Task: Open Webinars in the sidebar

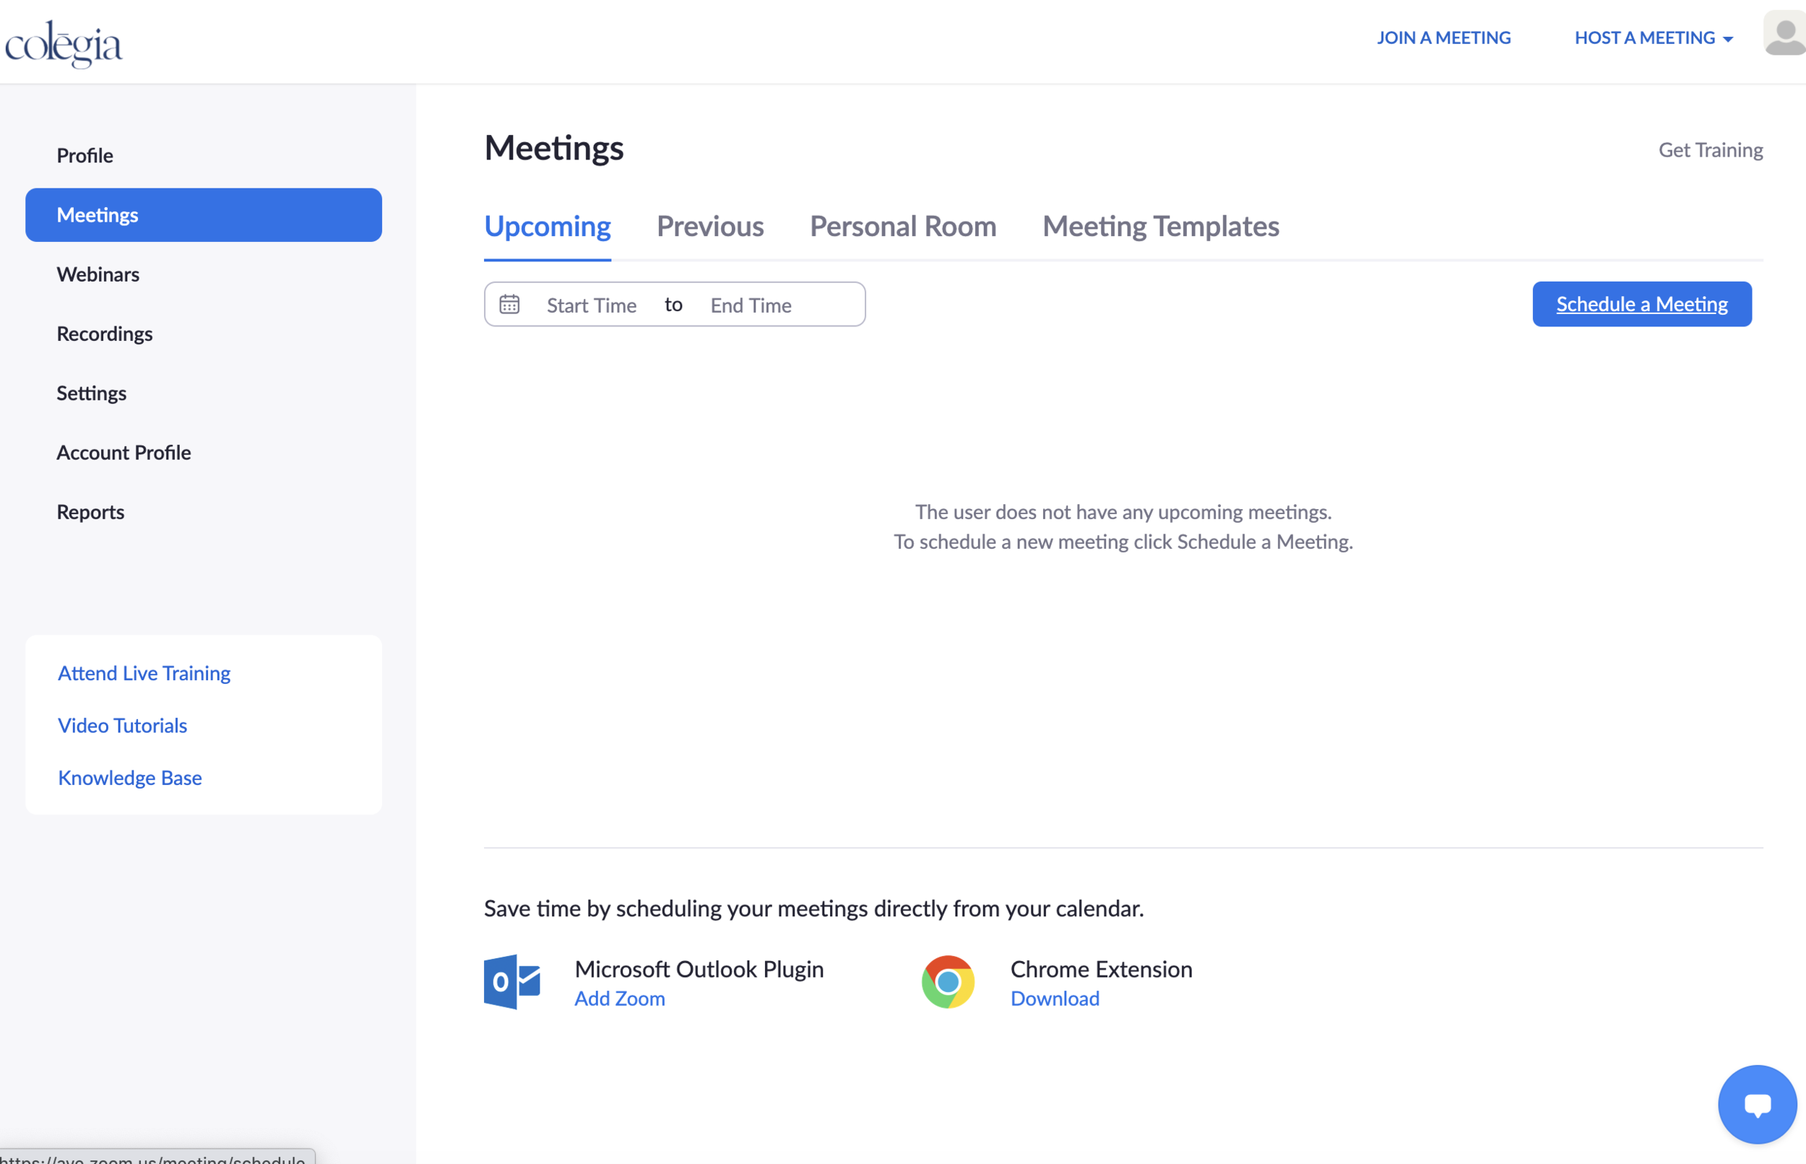Action: [x=98, y=274]
